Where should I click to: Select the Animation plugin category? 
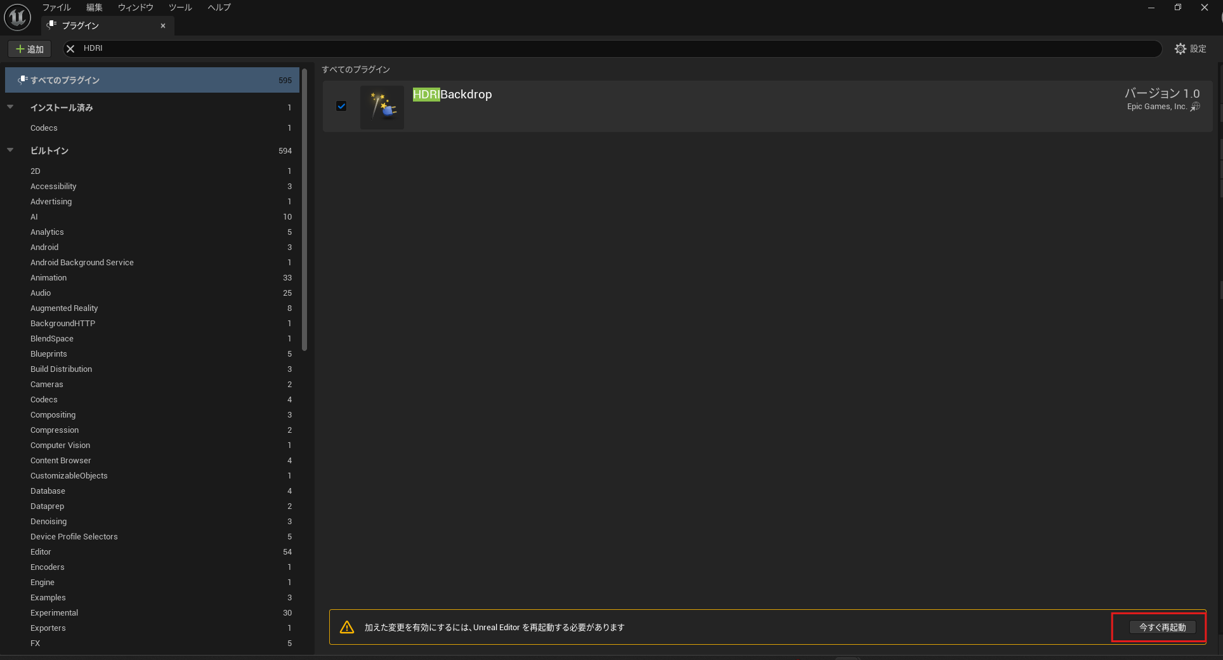(x=49, y=278)
